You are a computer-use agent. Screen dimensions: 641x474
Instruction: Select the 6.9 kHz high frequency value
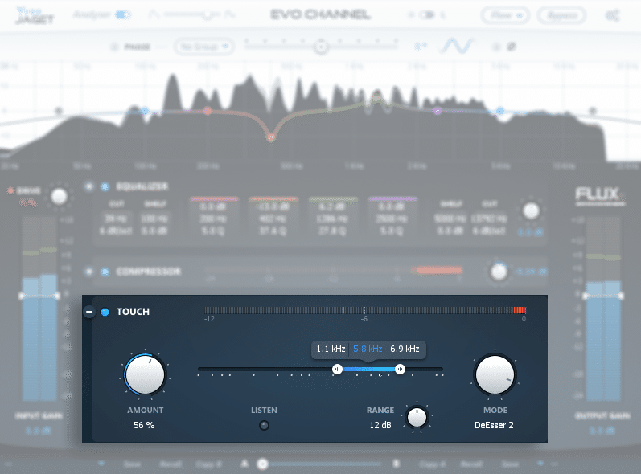click(x=405, y=349)
